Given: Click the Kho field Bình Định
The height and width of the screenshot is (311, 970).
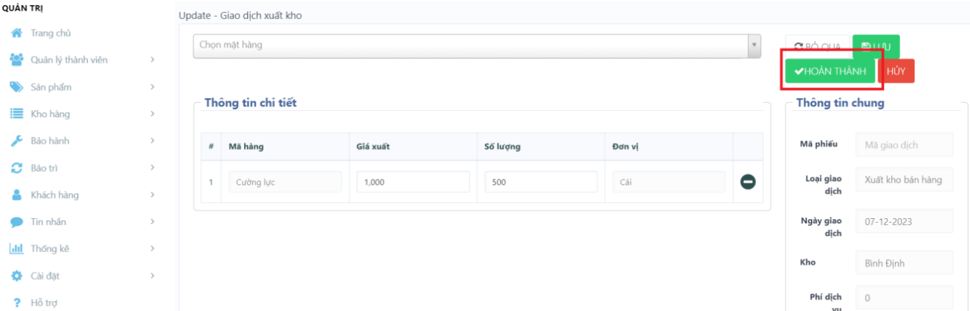Looking at the screenshot, I should coord(904,263).
